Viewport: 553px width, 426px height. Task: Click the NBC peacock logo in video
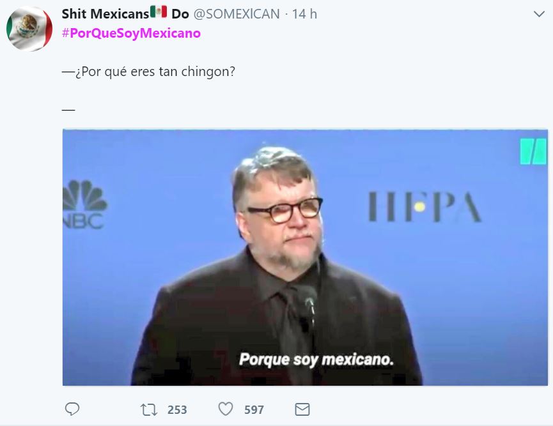pos(84,204)
